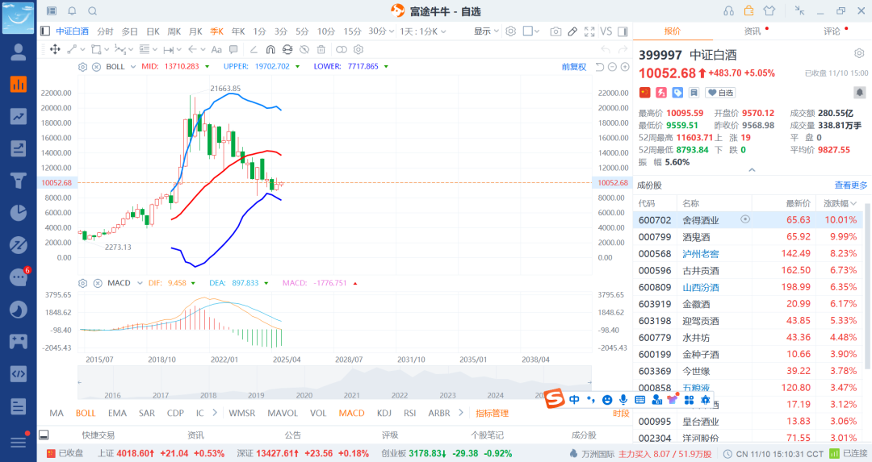Click the zoom out minus chart button

pyautogui.click(x=612, y=67)
